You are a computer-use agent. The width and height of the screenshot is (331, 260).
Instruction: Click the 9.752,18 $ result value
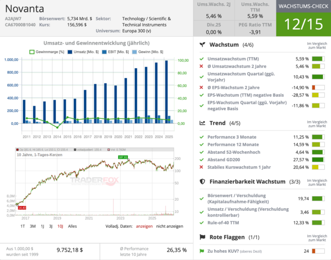[70, 250]
